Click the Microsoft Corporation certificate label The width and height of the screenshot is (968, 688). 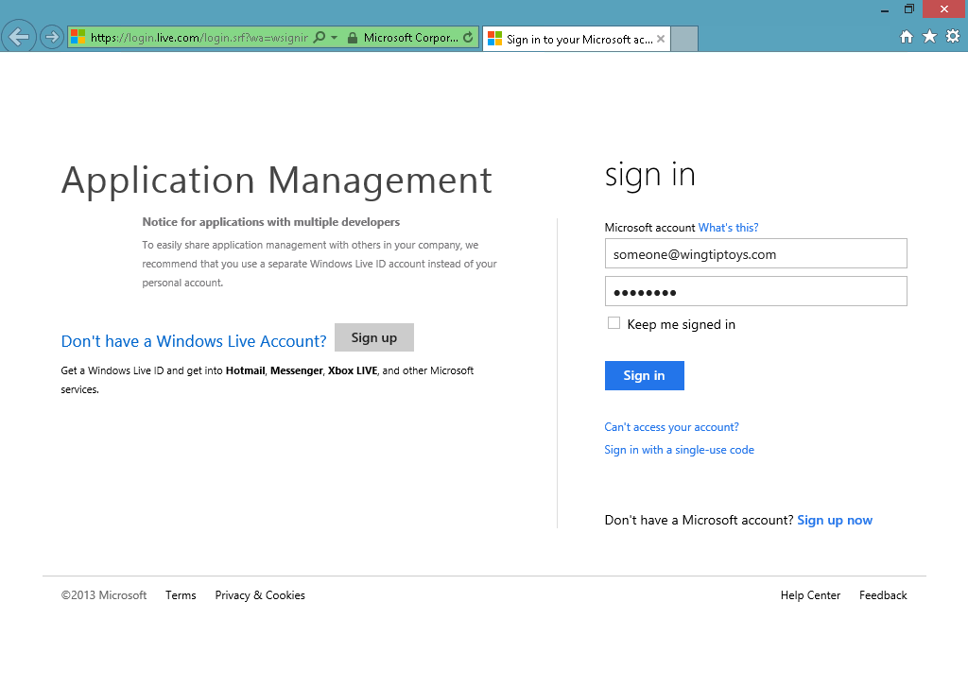(x=410, y=38)
